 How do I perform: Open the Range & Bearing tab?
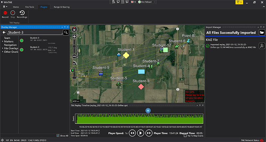point(61,7)
